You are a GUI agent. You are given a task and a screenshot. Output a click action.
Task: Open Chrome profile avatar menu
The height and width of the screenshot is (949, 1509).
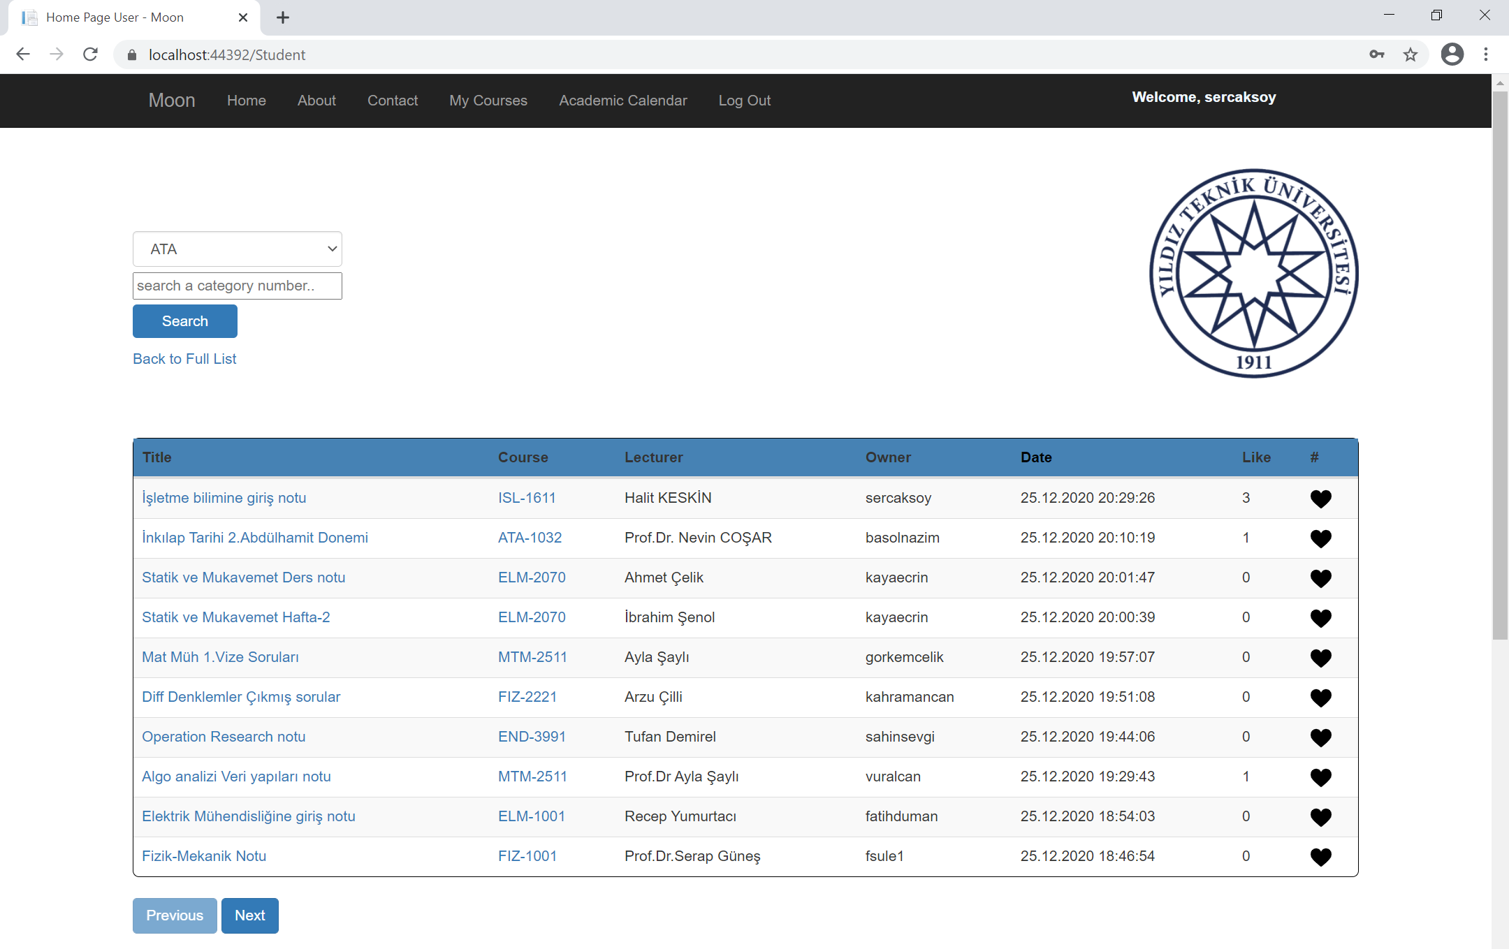(1452, 54)
